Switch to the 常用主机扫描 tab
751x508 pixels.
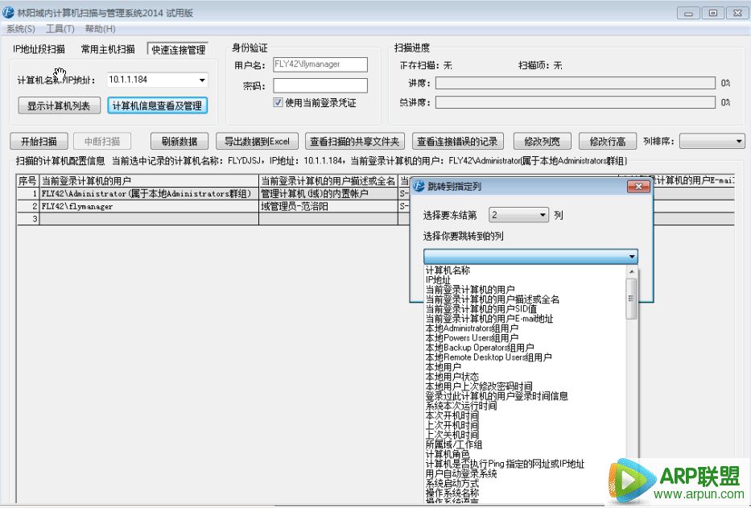(x=108, y=49)
